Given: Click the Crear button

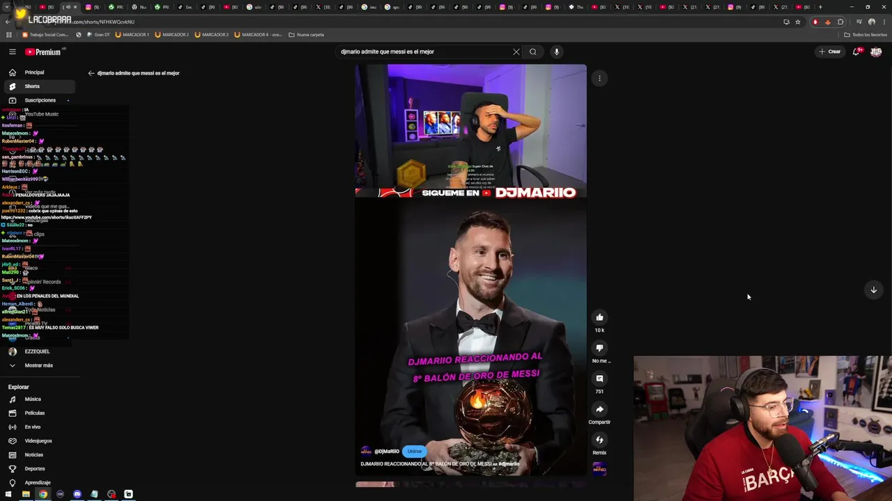Looking at the screenshot, I should (x=830, y=51).
